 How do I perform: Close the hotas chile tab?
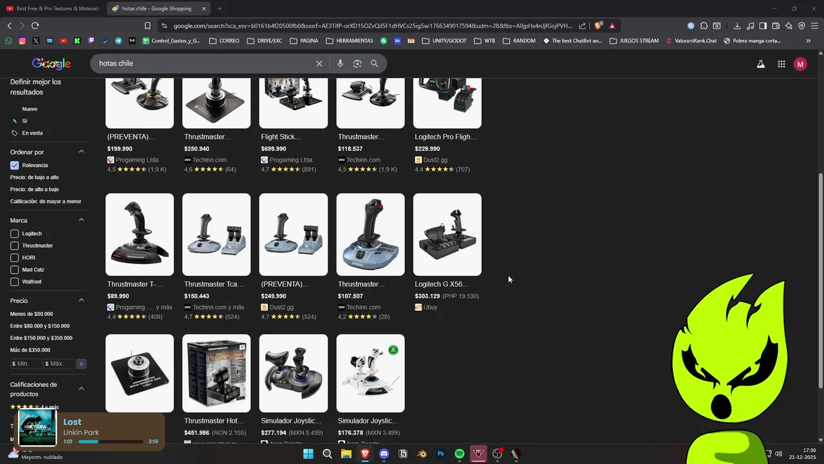(204, 8)
